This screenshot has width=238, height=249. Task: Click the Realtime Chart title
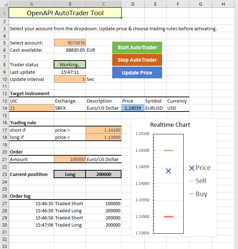[170, 125]
